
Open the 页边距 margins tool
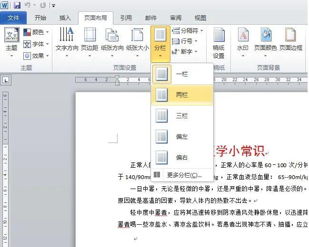click(x=90, y=36)
